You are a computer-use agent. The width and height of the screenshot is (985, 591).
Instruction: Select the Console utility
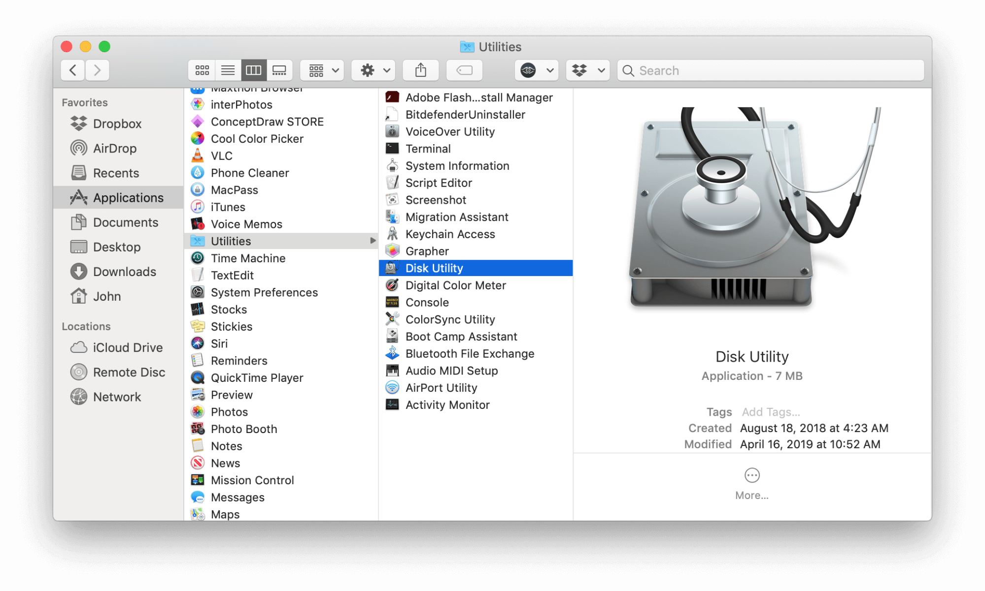tap(476, 302)
